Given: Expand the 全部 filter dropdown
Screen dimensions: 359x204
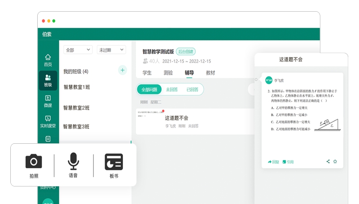Looking at the screenshot, I should coord(78,50).
